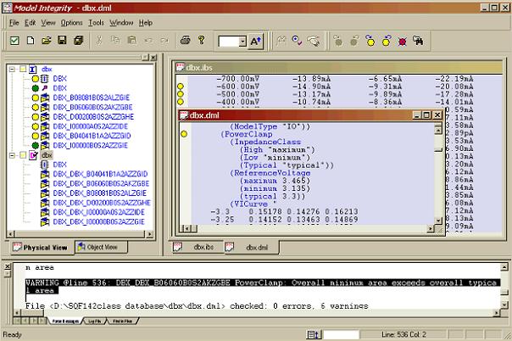Select DBX_B06060B0S2AKZGBE in the tree

92,107
